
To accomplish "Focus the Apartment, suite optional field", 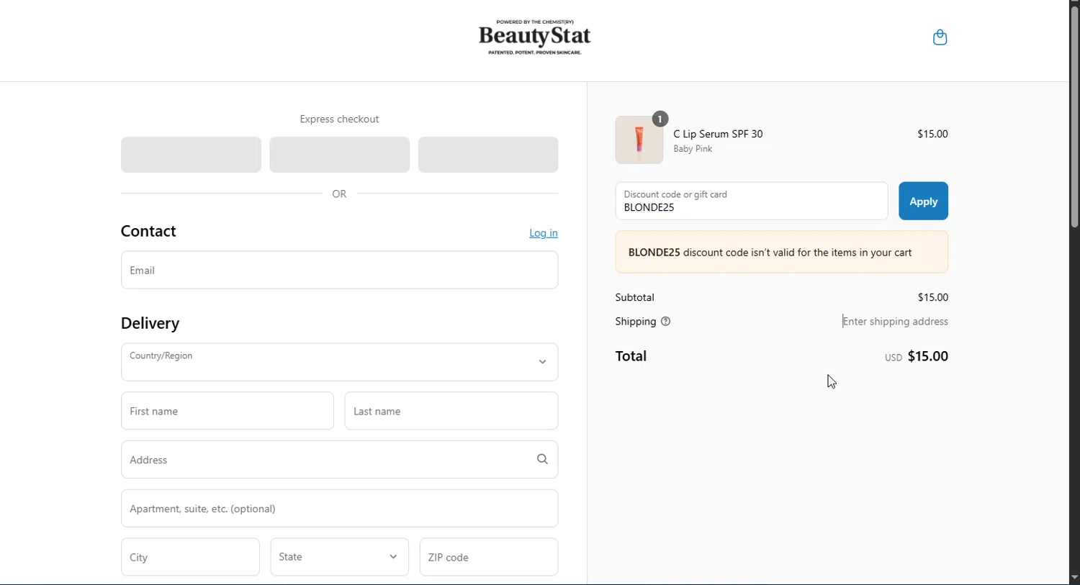I will pos(339,509).
